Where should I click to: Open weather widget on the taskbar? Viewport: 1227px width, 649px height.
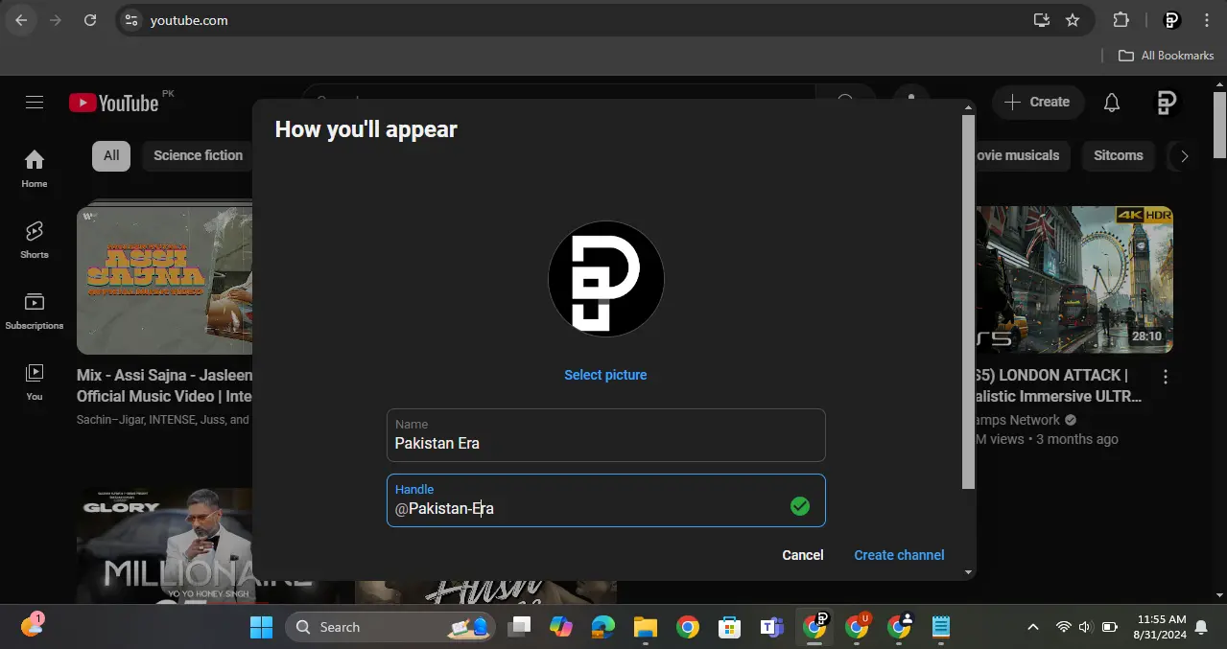(33, 626)
